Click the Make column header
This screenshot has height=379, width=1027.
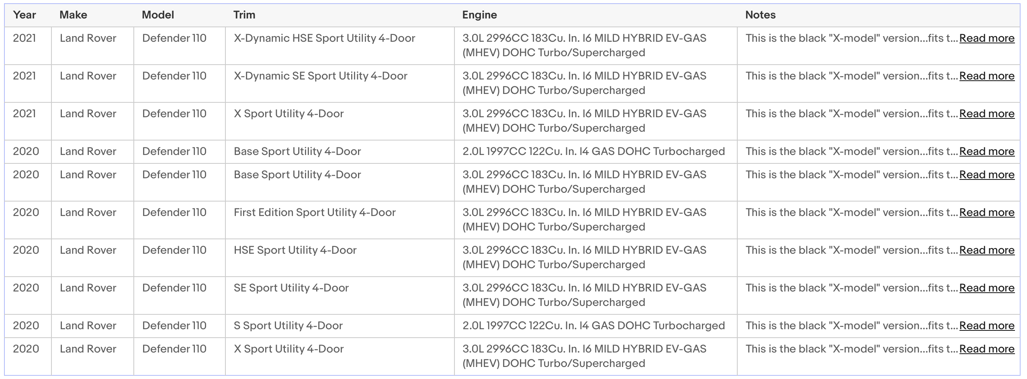point(73,15)
